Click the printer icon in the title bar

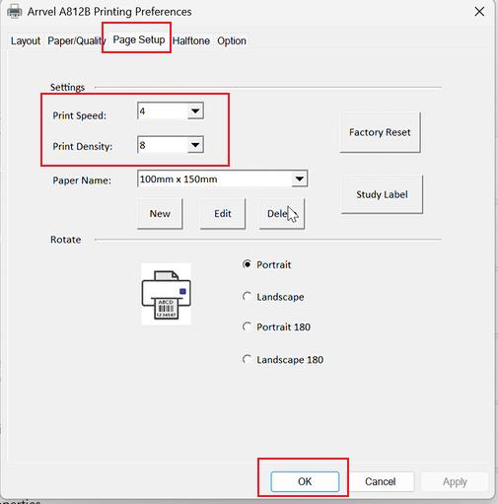coord(15,12)
